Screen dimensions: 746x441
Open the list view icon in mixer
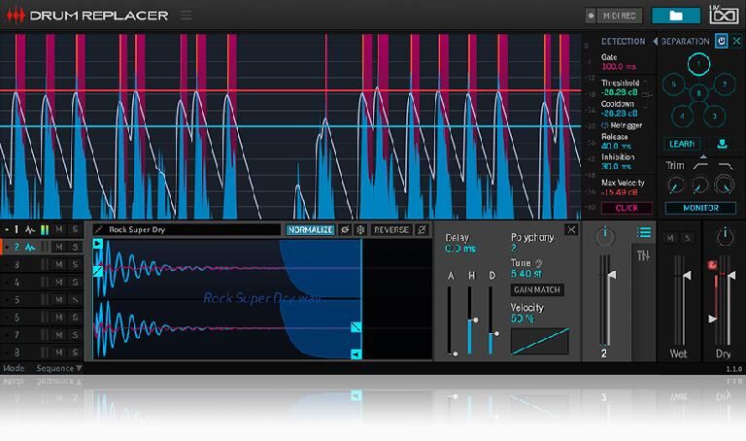(644, 232)
